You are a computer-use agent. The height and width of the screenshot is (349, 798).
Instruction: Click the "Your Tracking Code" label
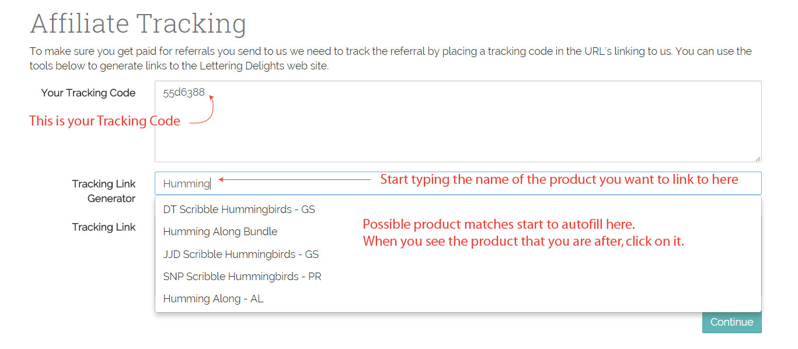point(88,92)
